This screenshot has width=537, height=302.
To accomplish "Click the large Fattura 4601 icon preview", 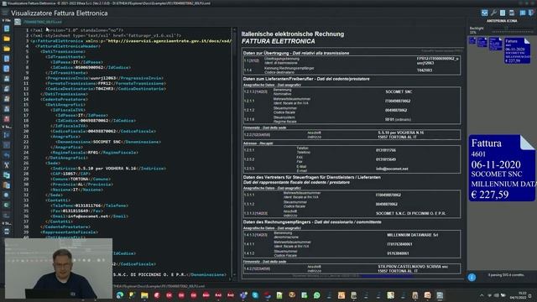I will tap(502, 168).
